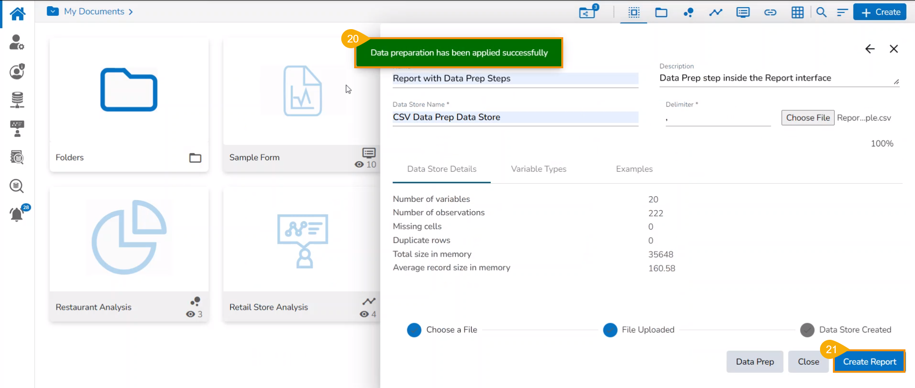Switch to the Data Store Details tab
Screen dimensions: 915x388
[442, 169]
